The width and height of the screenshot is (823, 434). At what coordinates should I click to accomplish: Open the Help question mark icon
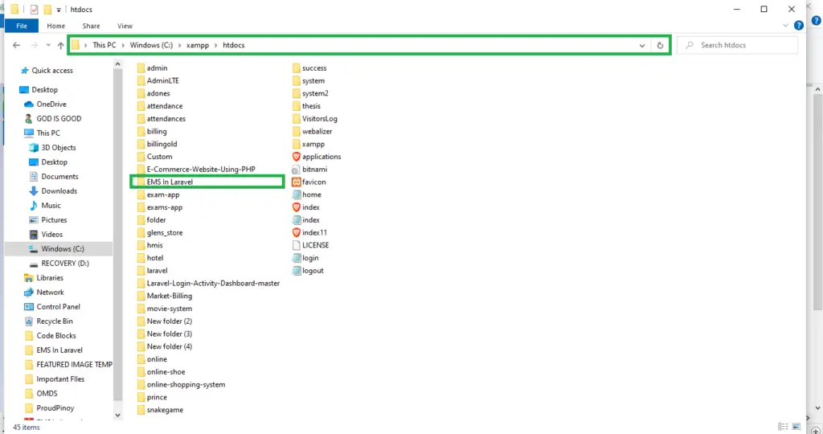click(798, 26)
